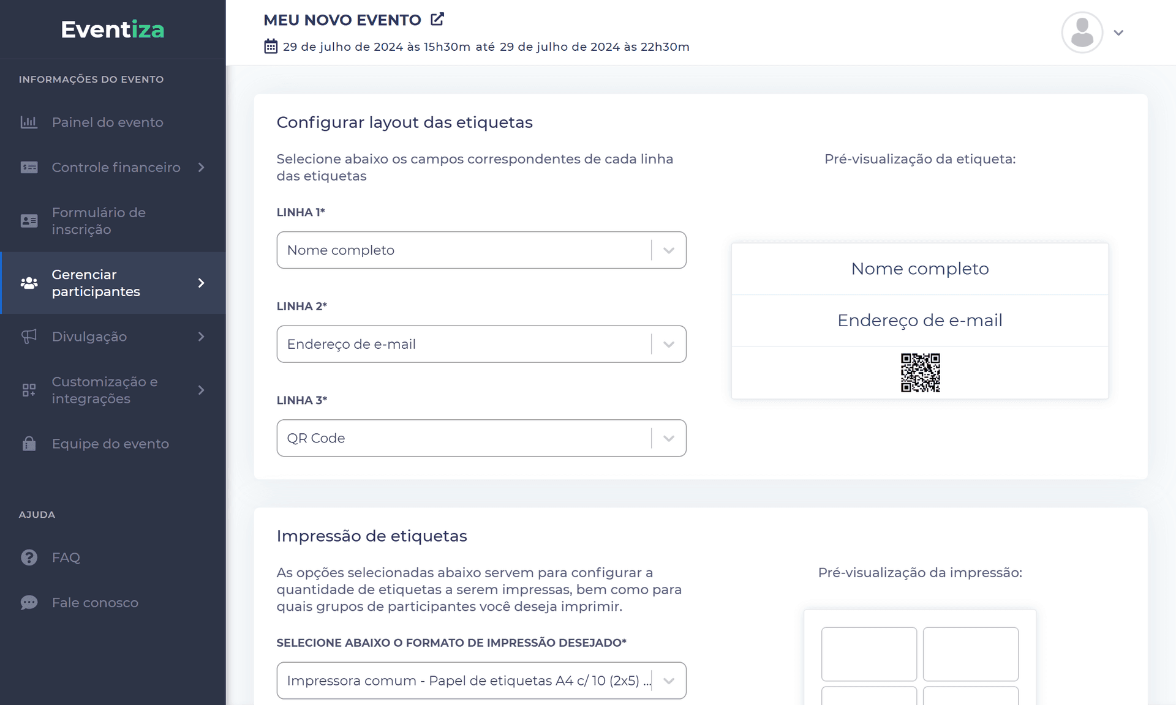The width and height of the screenshot is (1176, 705).
Task: Click the Fale conosco chat bubble icon
Action: [29, 603]
